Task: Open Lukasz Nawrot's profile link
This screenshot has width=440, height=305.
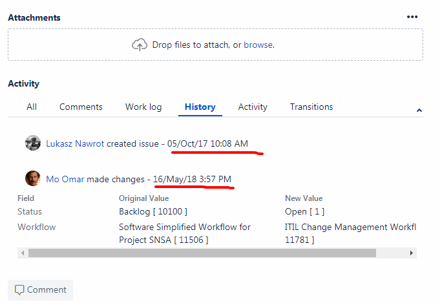Action: [75, 143]
